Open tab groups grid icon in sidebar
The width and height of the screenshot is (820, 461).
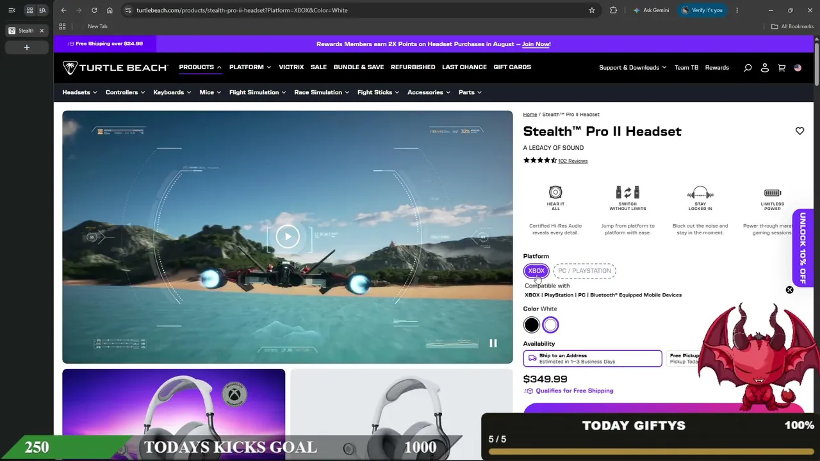coord(29,10)
